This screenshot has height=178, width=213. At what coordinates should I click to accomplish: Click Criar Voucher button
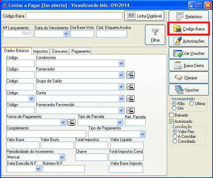(x=189, y=53)
